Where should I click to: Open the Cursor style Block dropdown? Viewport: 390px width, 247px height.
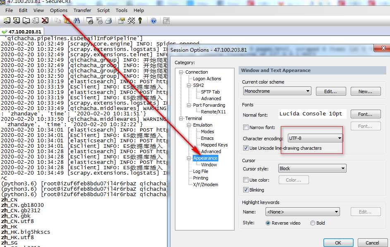pos(312,168)
